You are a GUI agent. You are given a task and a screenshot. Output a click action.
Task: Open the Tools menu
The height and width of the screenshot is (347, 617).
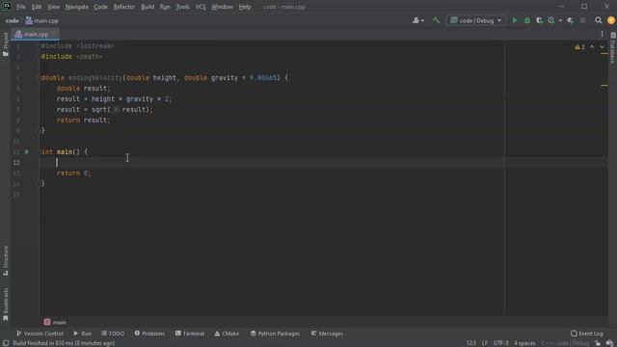point(182,7)
